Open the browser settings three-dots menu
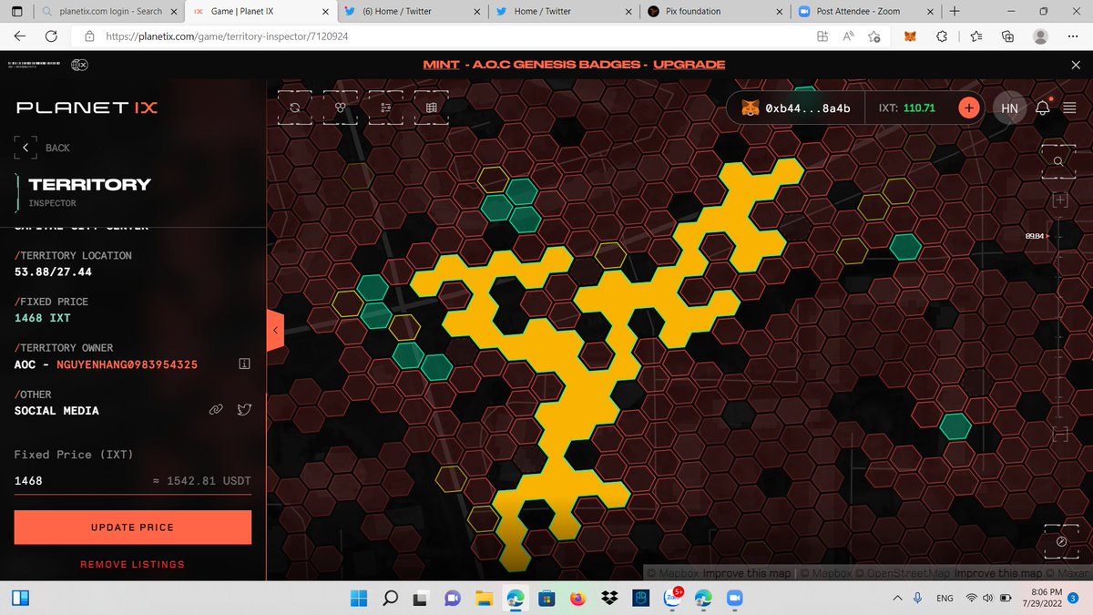This screenshot has width=1093, height=615. pos(1074,36)
